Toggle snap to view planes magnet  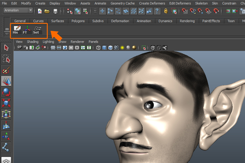208,11
